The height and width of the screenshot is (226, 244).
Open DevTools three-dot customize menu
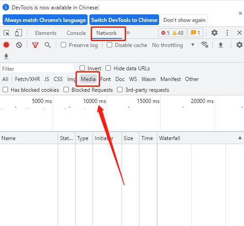pyautogui.click(x=227, y=33)
